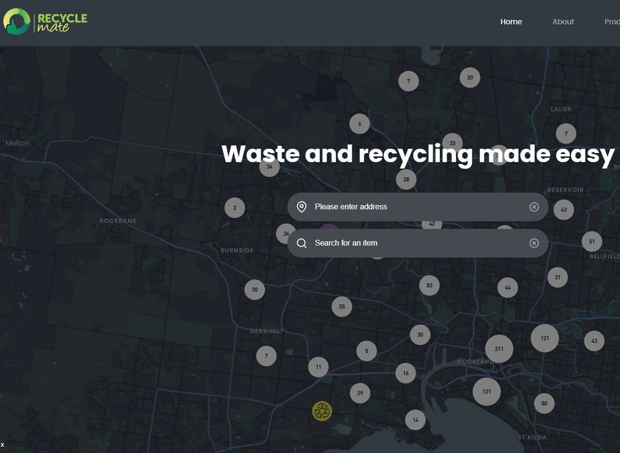Click the "Please enter address" field
Screen dimensions: 620x453
[x=415, y=207]
